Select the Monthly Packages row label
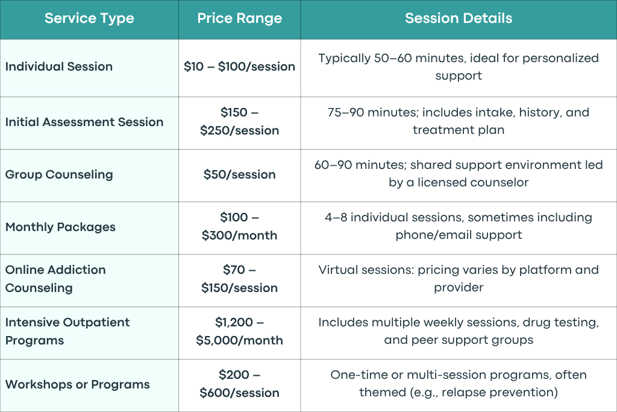The width and height of the screenshot is (617, 412). pyautogui.click(x=60, y=227)
